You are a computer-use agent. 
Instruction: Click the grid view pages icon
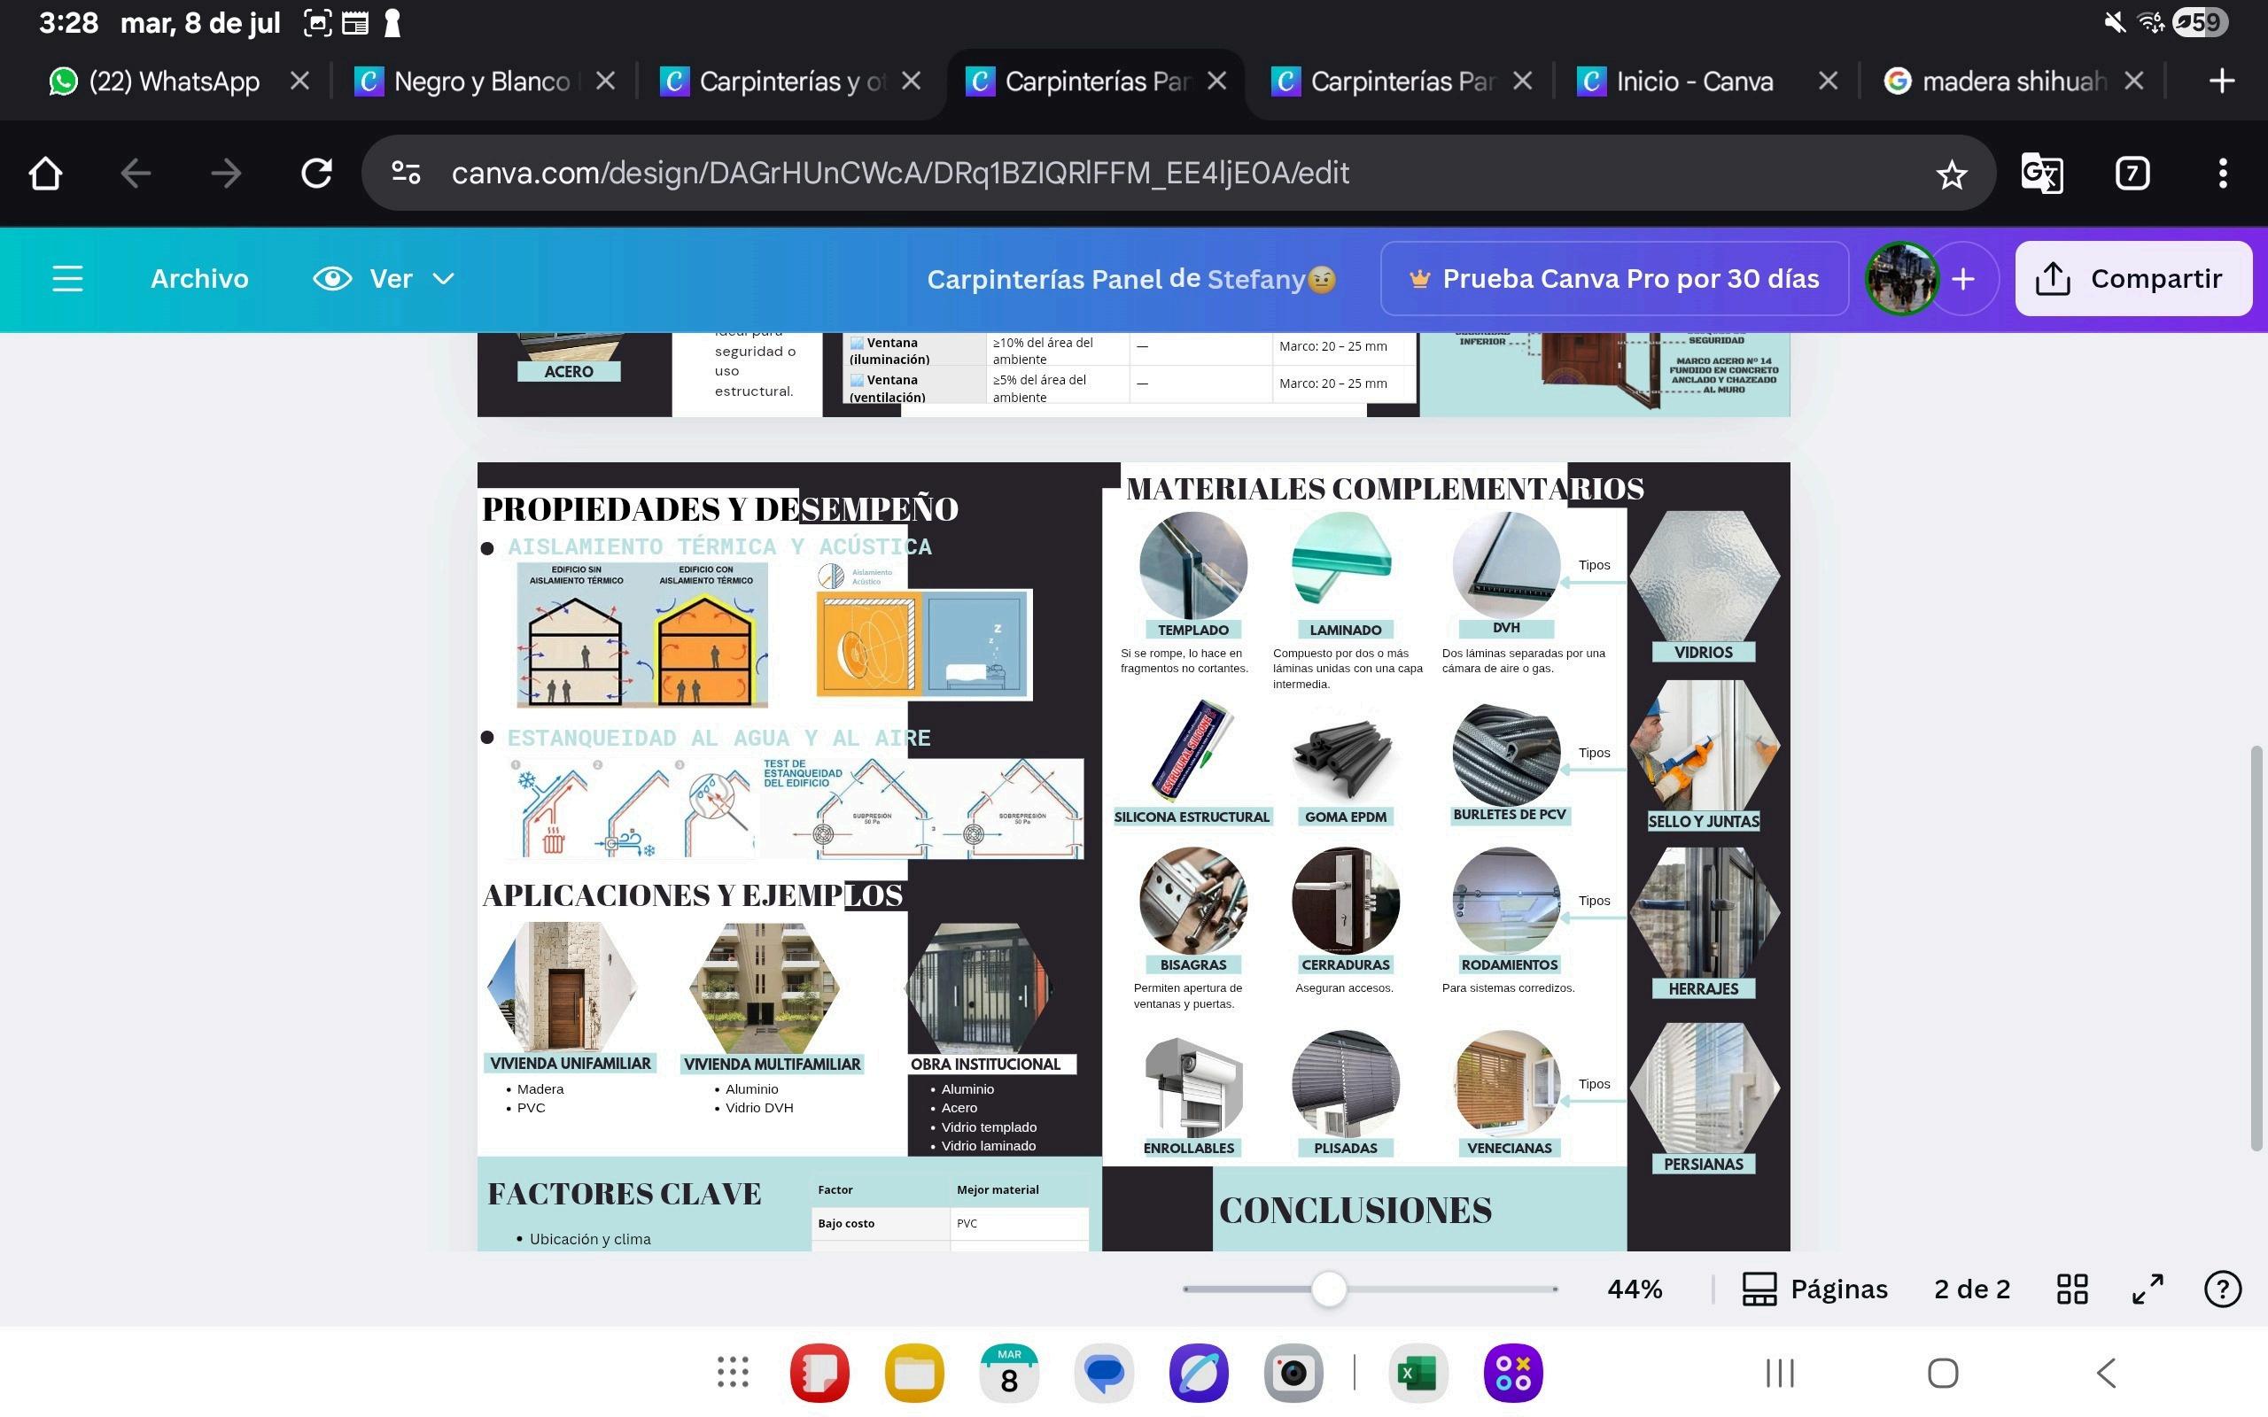tap(2072, 1289)
